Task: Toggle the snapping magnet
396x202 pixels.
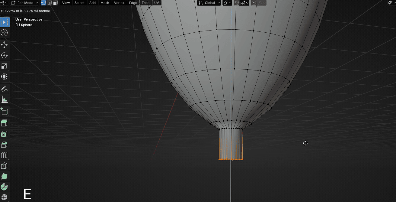Action: (237, 3)
